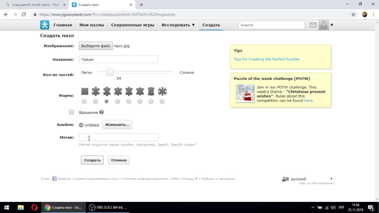This screenshot has width=379, height=213.
Task: Open a new browser tab with plus
Action: pos(141,5)
